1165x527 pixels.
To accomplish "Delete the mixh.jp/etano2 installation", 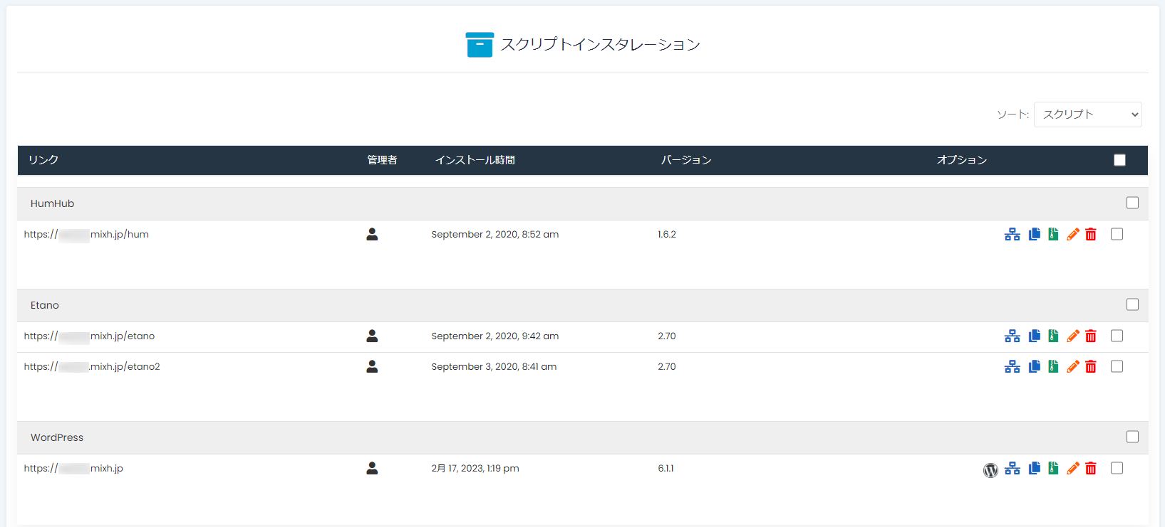I will pyautogui.click(x=1091, y=366).
